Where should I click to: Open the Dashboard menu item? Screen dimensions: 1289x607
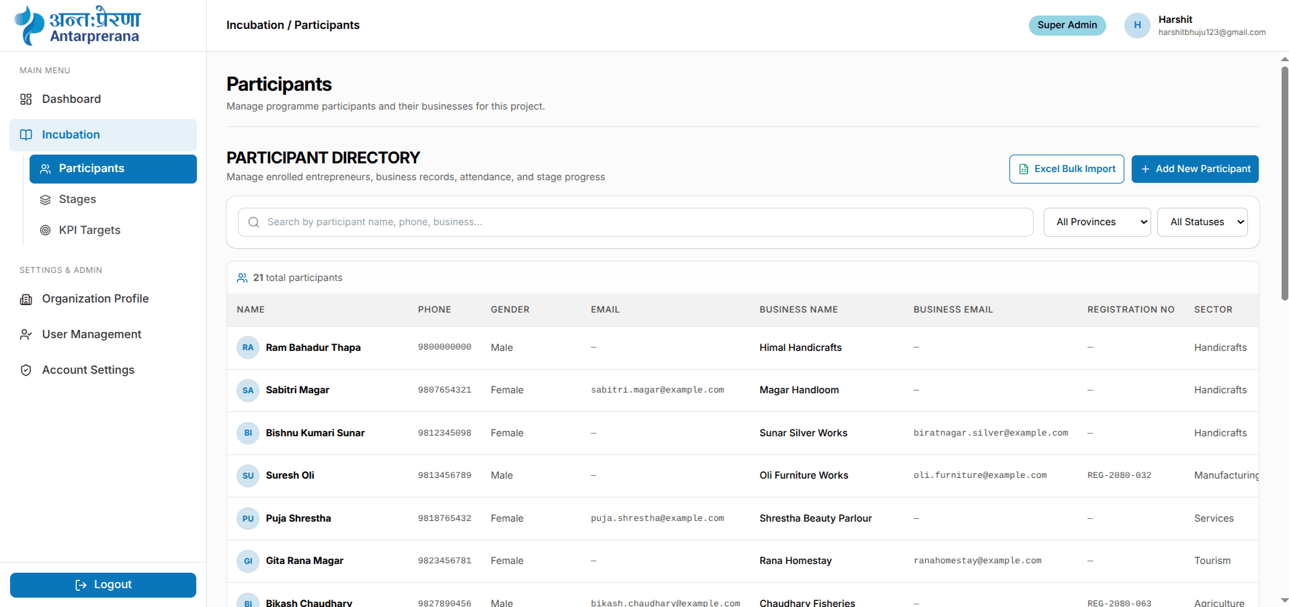tap(103, 99)
